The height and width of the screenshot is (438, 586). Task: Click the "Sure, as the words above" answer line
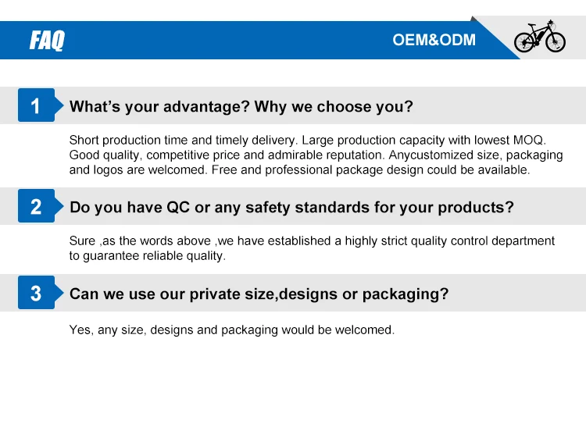[x=312, y=241]
